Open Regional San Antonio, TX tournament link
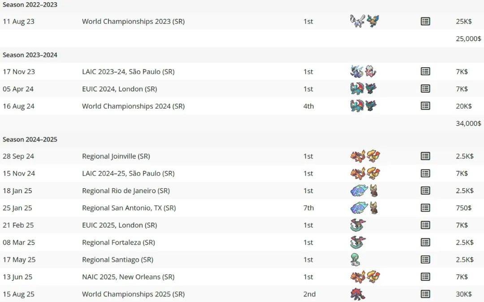Viewport: 484px width, 302px height. [129, 208]
